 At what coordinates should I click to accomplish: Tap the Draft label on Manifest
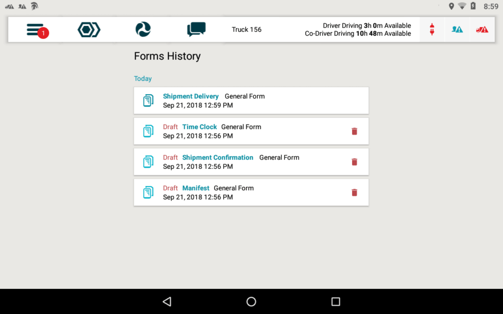[x=170, y=188]
